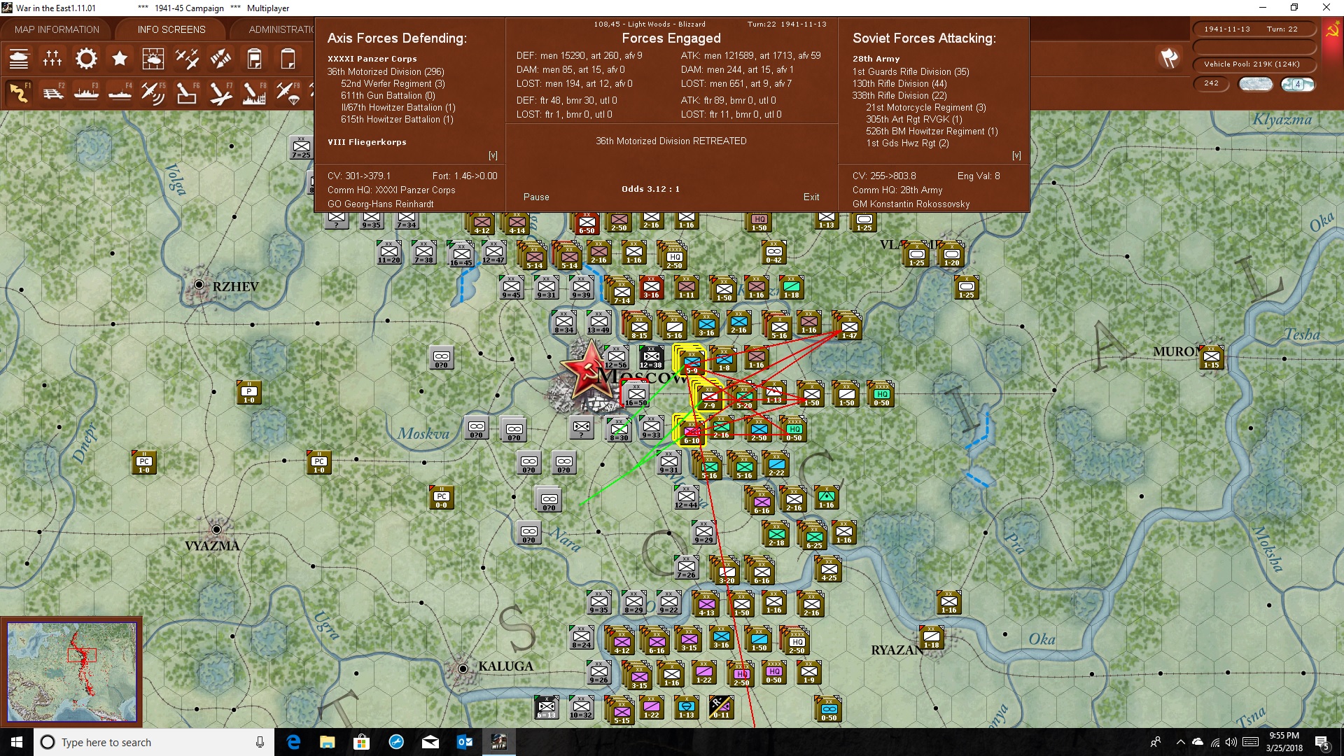
Task: Click 36th Motorized Division (296) entry
Action: pyautogui.click(x=386, y=71)
